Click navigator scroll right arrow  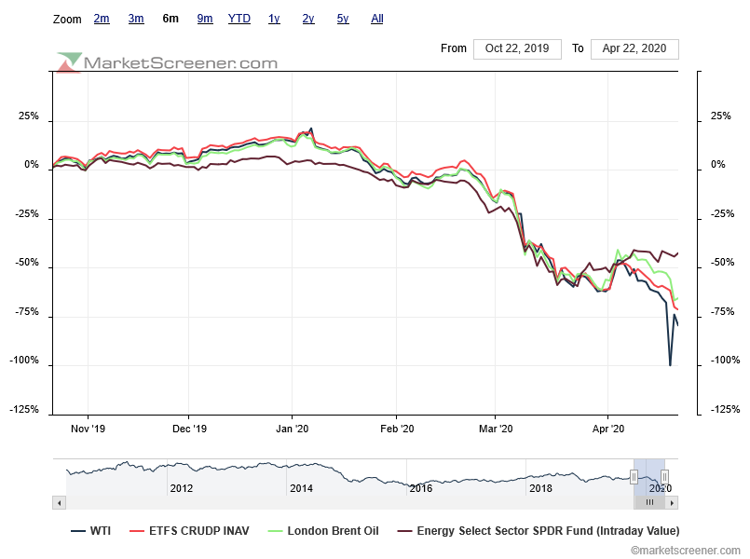pyautogui.click(x=672, y=502)
